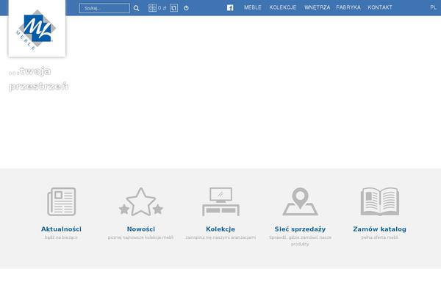This screenshot has width=441, height=294.
Task: Click 'zainspiruj się naszymi aranżacjami' text
Action: [x=220, y=237]
